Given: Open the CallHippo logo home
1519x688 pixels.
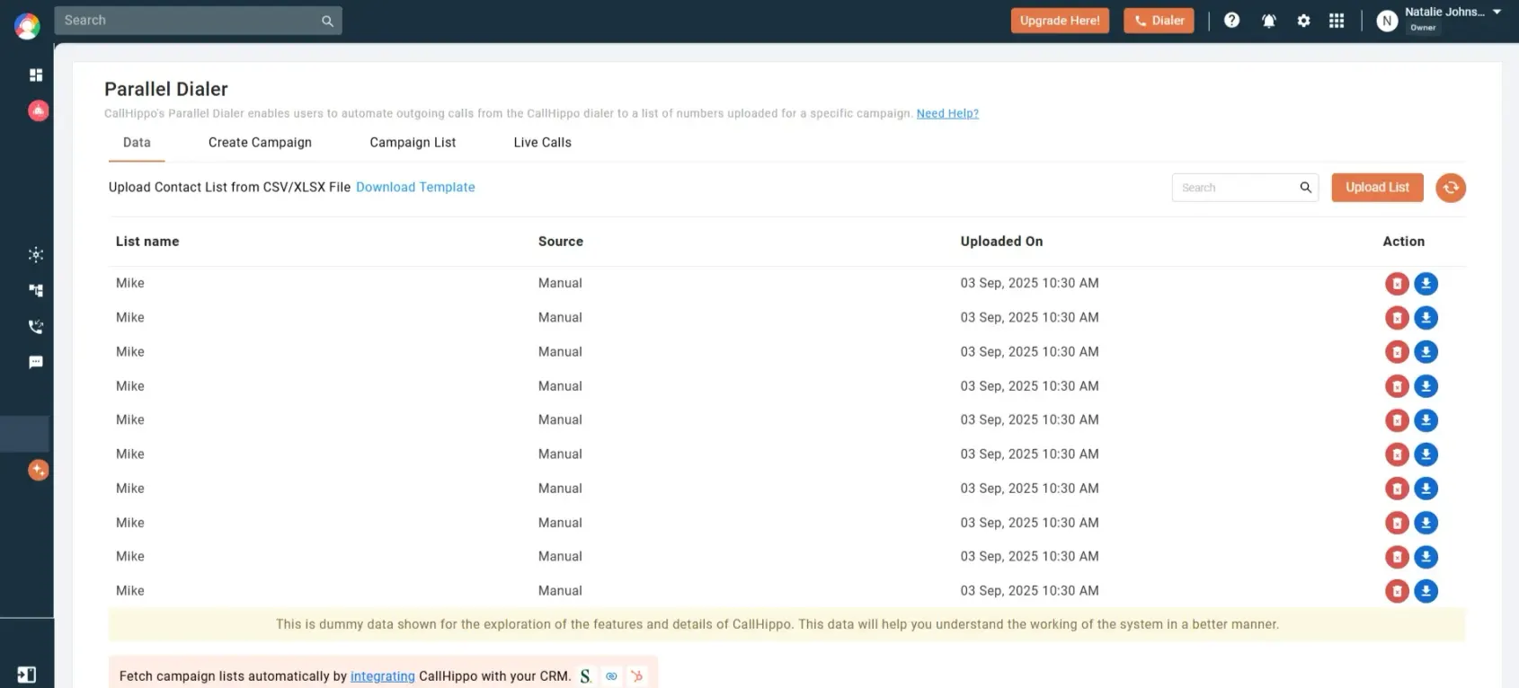Looking at the screenshot, I should click(x=27, y=26).
